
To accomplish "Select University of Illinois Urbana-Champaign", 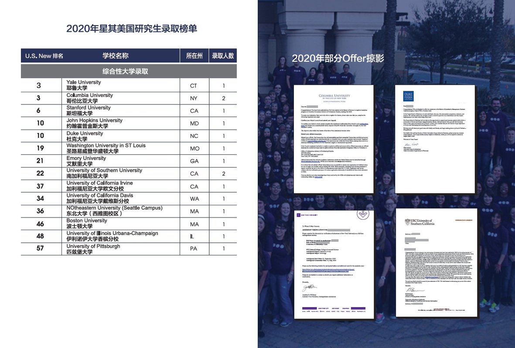I will tap(112, 233).
